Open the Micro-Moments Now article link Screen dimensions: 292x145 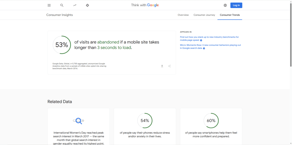tap(210, 45)
